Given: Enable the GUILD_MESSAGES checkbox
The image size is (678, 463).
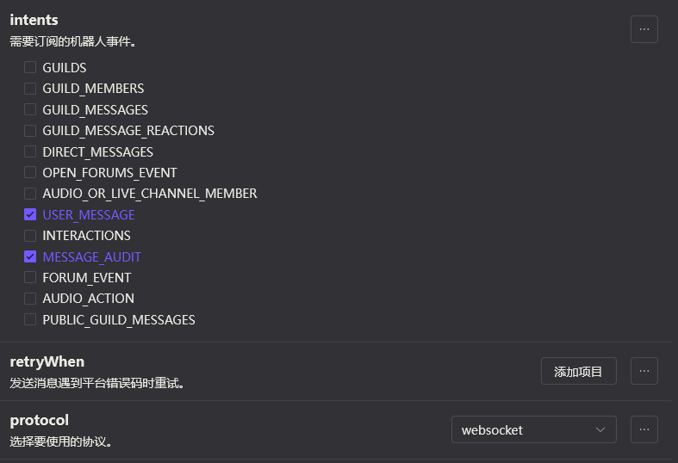Looking at the screenshot, I should tap(30, 109).
